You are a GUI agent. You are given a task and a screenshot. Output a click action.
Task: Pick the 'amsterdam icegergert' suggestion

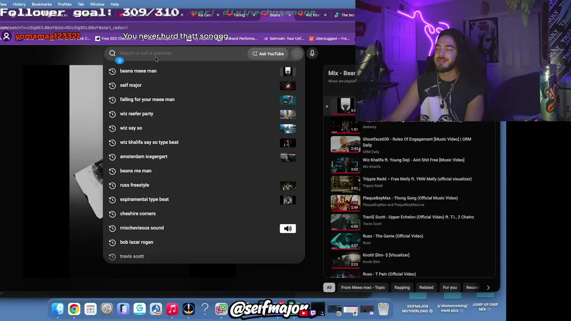coord(204,156)
